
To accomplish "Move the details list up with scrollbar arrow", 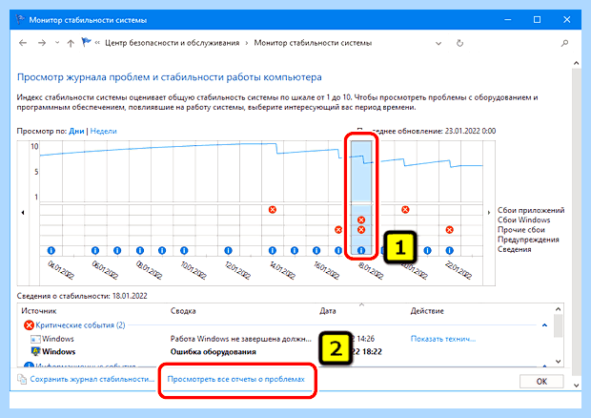I will pos(559,309).
